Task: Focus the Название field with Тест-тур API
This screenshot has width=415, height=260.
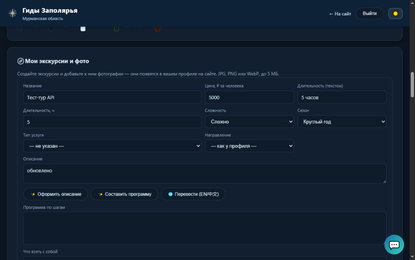Action: 112,97
